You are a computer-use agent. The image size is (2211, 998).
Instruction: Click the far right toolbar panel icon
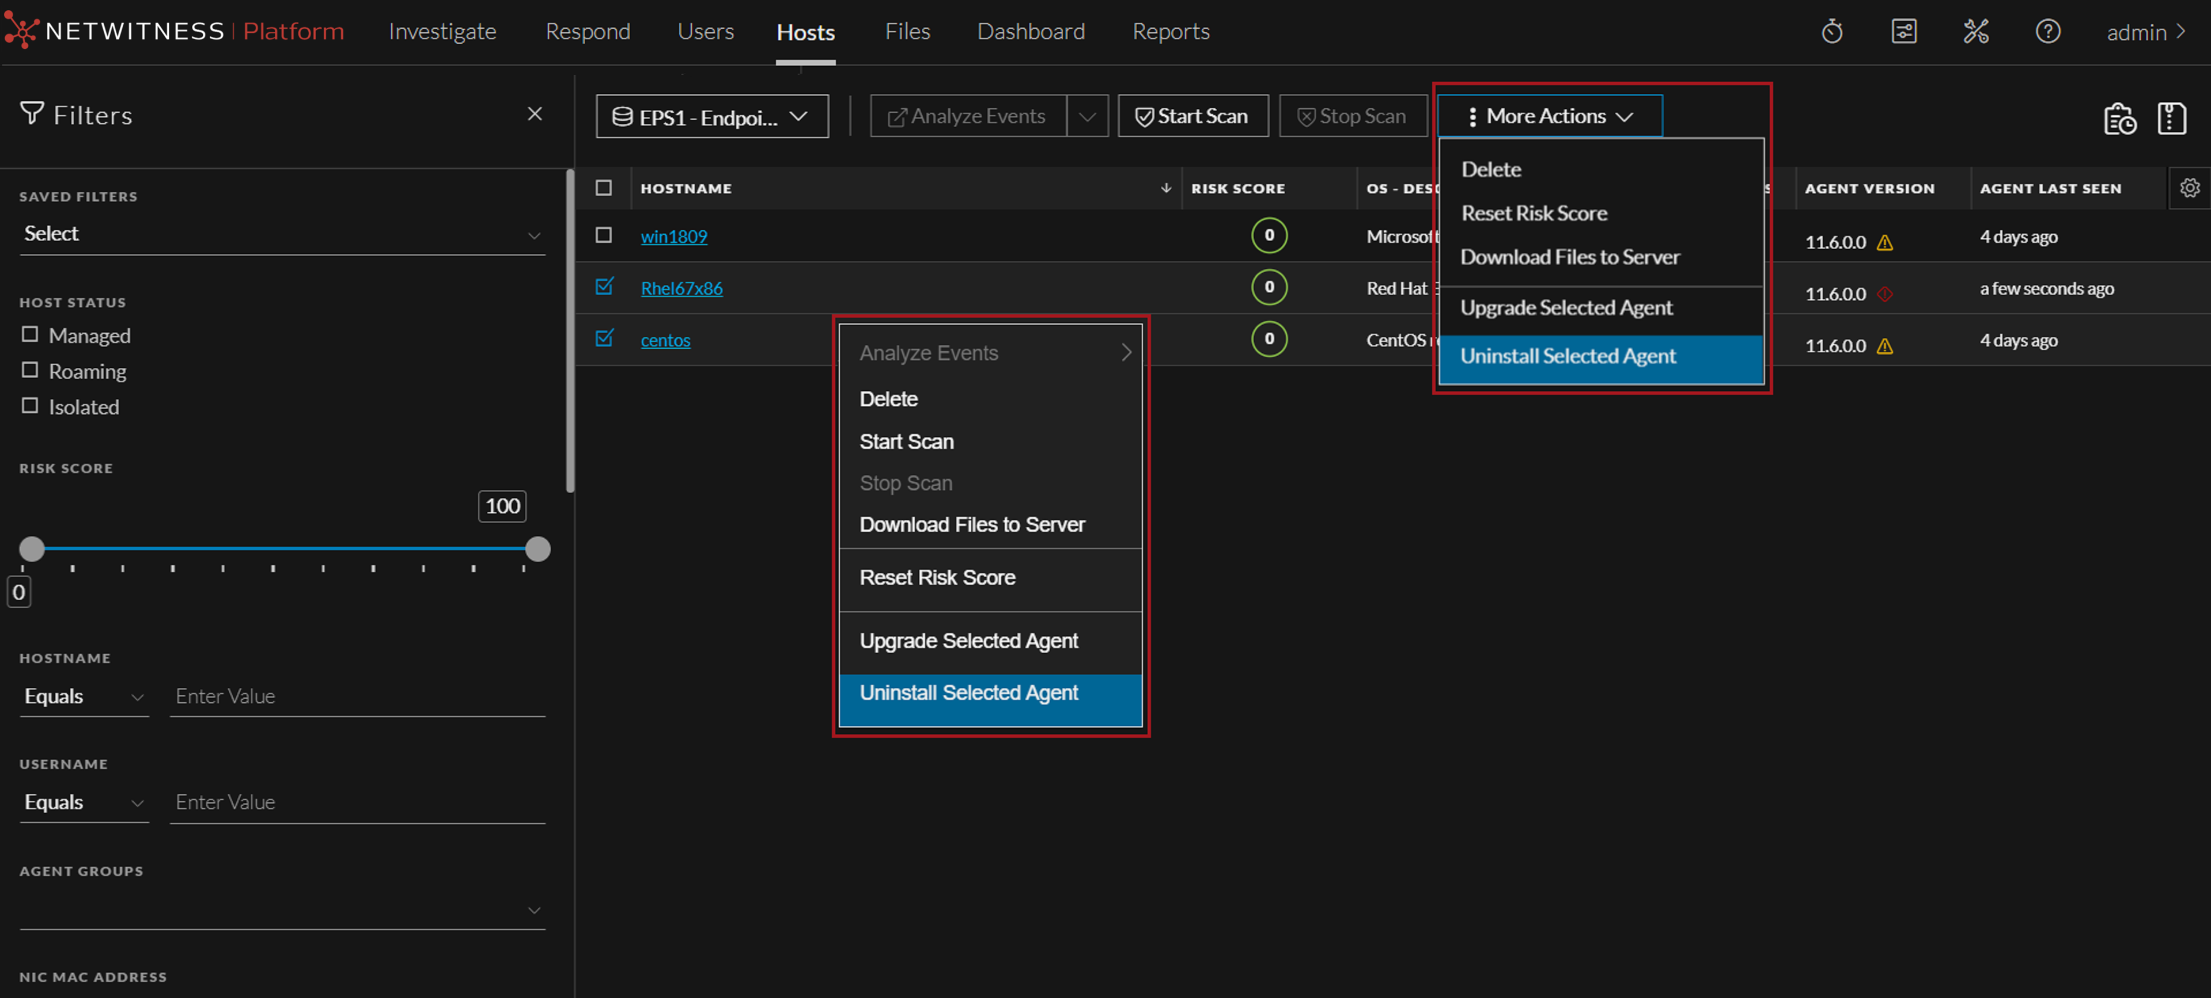[2171, 119]
